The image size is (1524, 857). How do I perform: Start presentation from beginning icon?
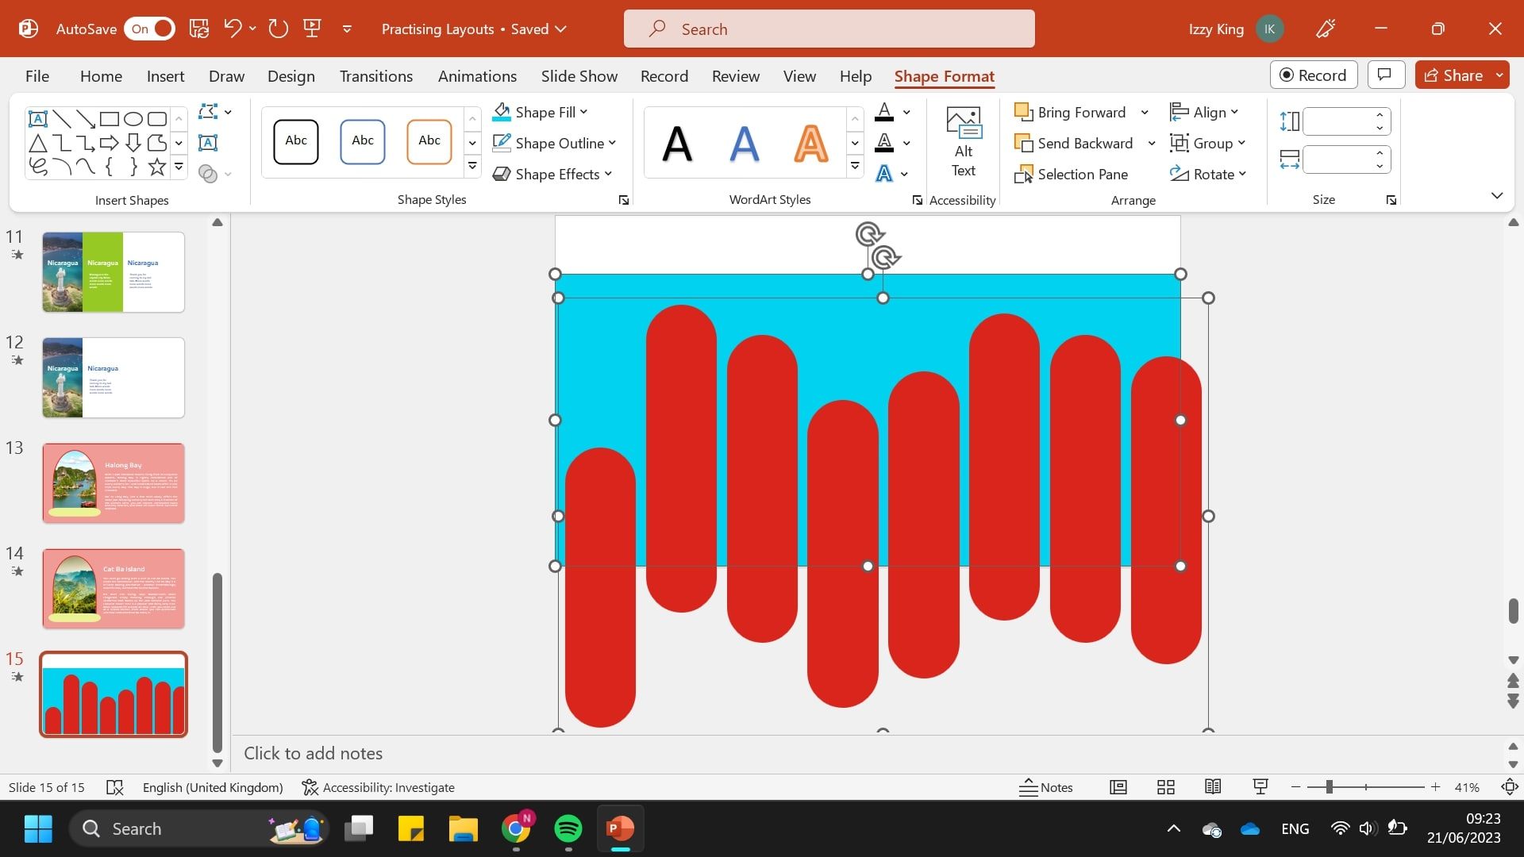(313, 29)
